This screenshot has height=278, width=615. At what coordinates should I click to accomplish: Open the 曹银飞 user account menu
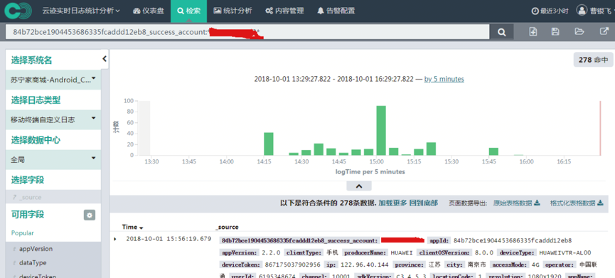click(595, 11)
